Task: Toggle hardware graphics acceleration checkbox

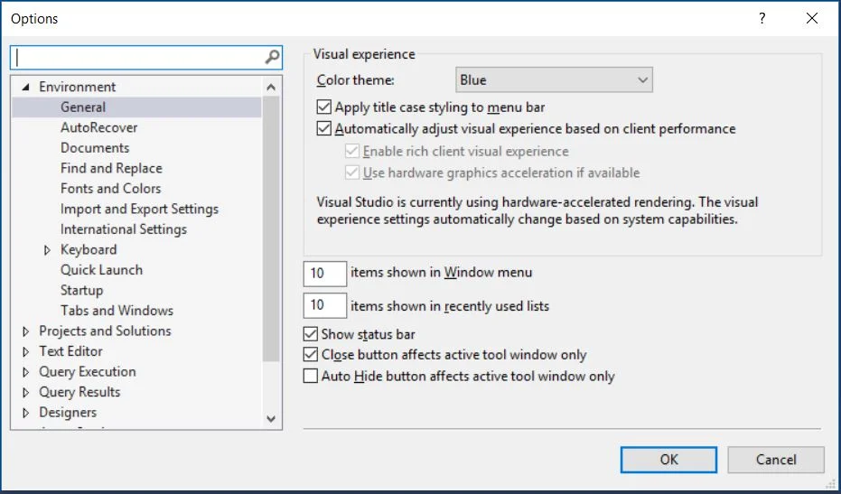Action: (352, 172)
